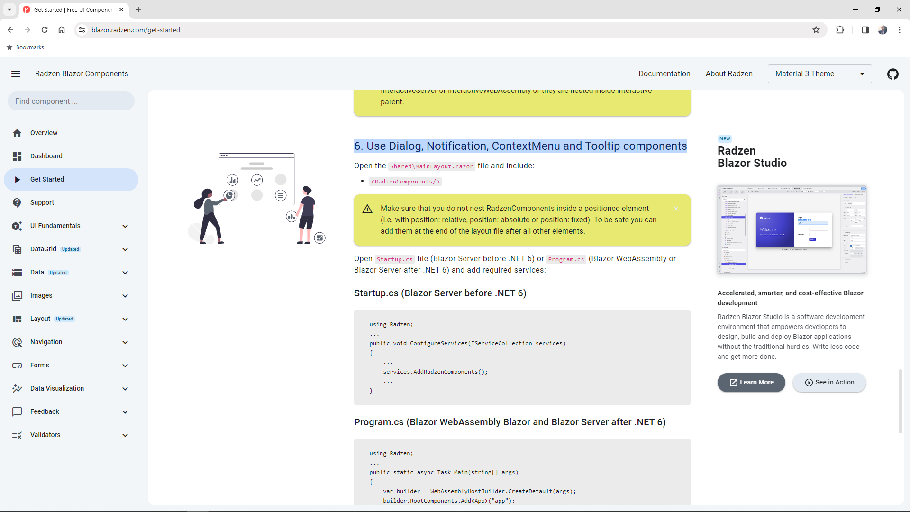
Task: Click the Dashboard grid icon in sidebar
Action: coord(17,156)
